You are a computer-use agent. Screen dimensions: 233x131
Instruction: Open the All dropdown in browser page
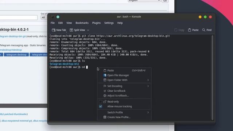pyautogui.click(x=44, y=17)
